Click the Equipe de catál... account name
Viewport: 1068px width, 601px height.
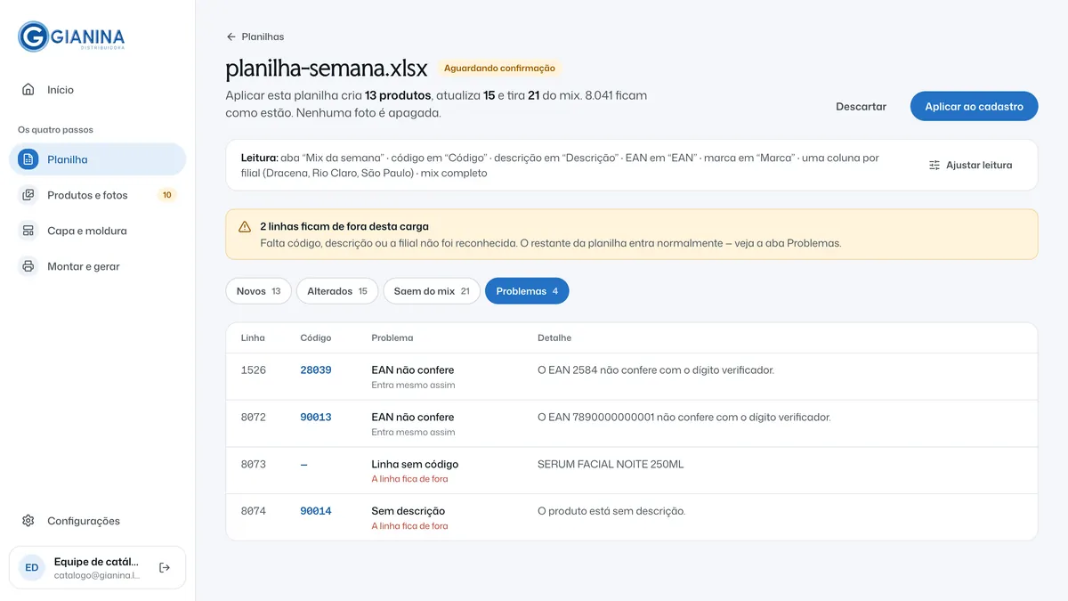click(96, 562)
